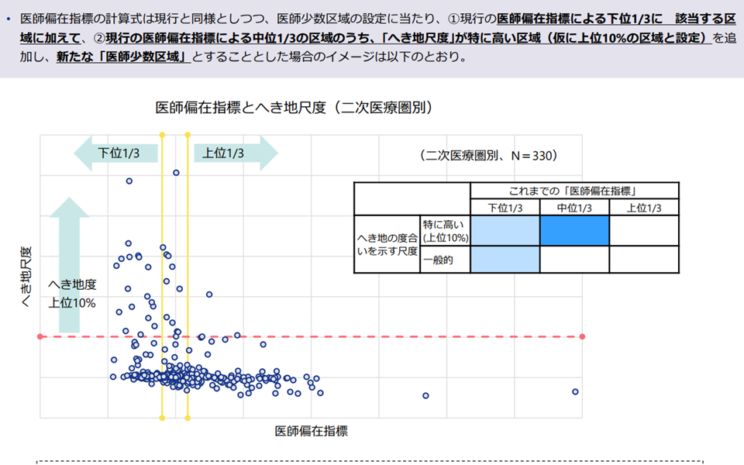Screen dimensions: 744x465
Task: Click the light blue 下位1/3 cell in the 特に高い row
Action: point(505,231)
